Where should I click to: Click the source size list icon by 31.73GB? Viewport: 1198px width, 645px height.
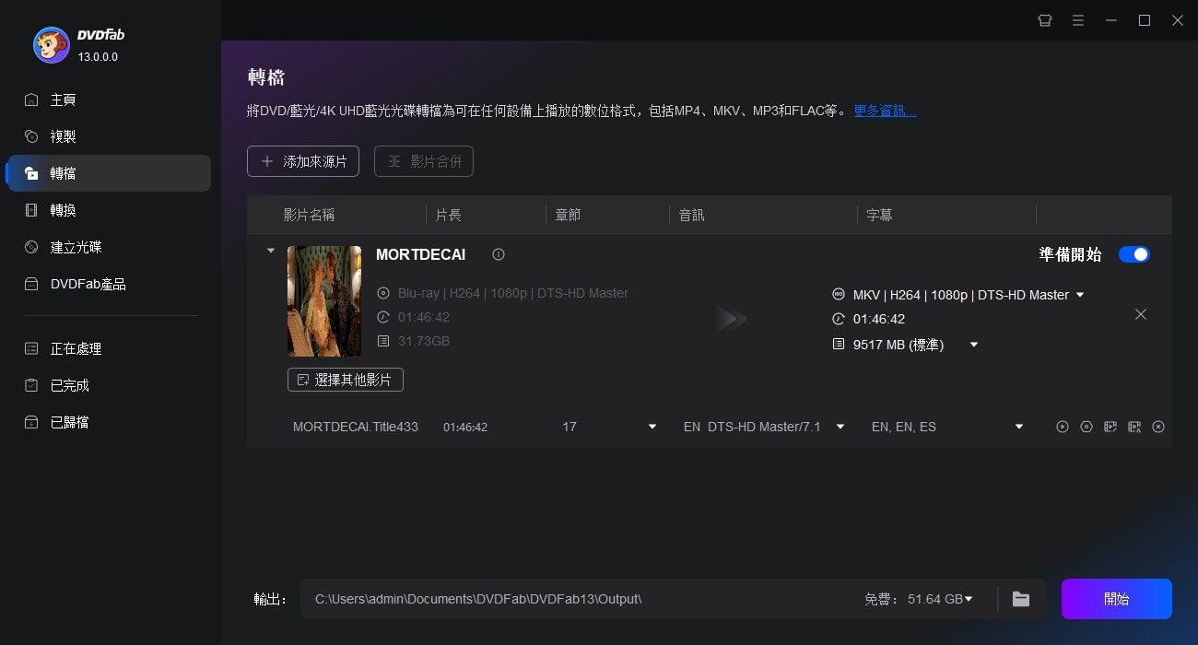click(x=383, y=341)
